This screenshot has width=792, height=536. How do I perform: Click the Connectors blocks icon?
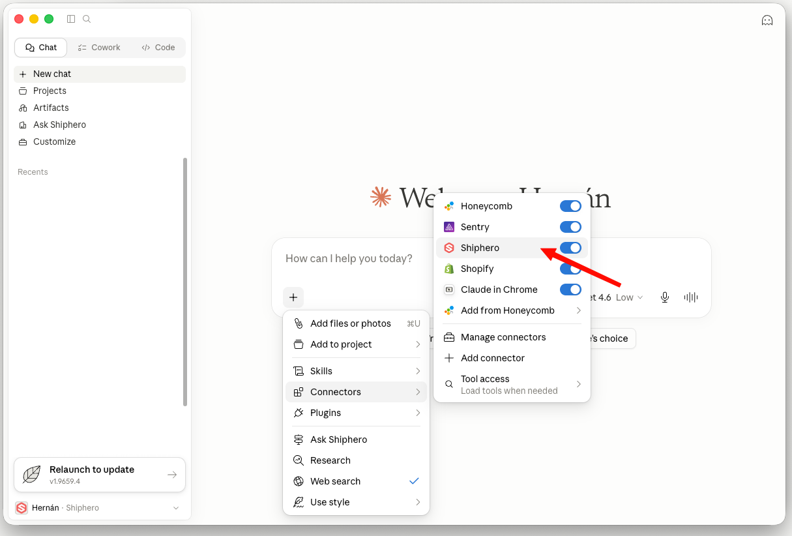[299, 392]
